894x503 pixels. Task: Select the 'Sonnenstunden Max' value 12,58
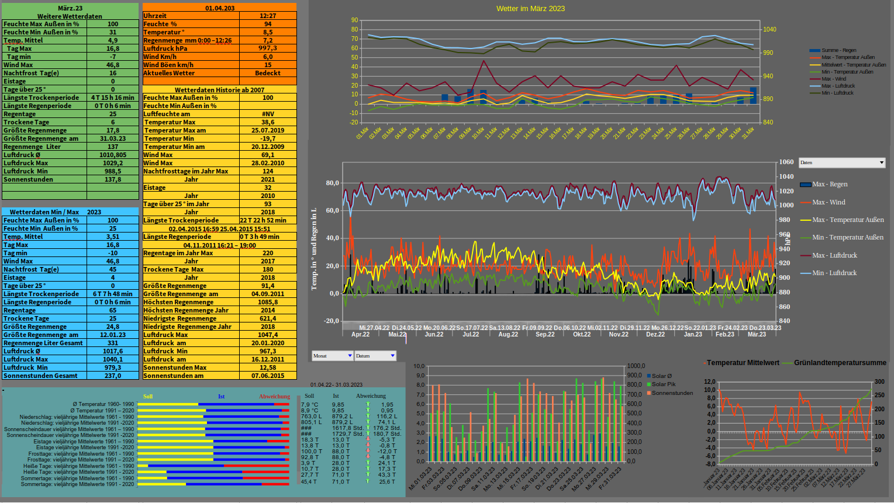268,367
